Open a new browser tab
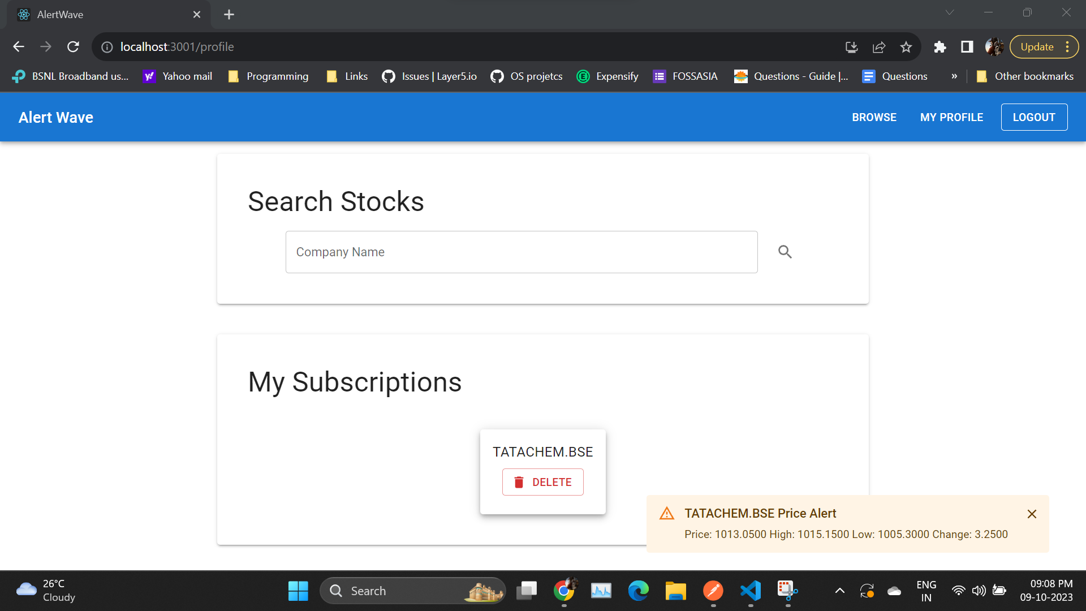1086x611 pixels. (x=229, y=15)
